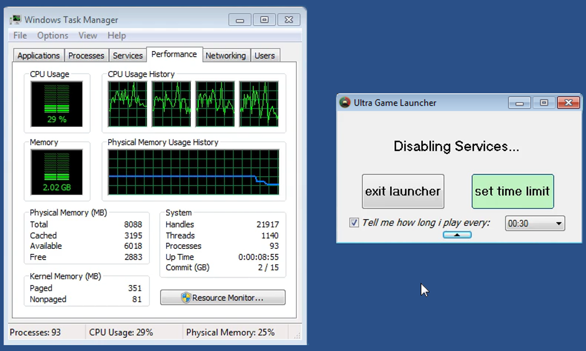Maximize the Ultra Game Launcher window

click(543, 103)
